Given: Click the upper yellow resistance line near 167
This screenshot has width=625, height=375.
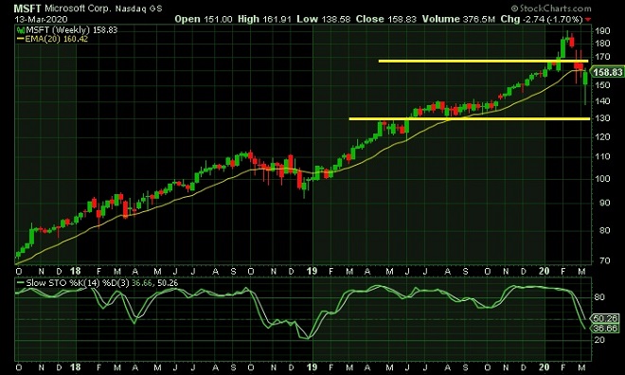Looking at the screenshot, I should pyautogui.click(x=483, y=61).
